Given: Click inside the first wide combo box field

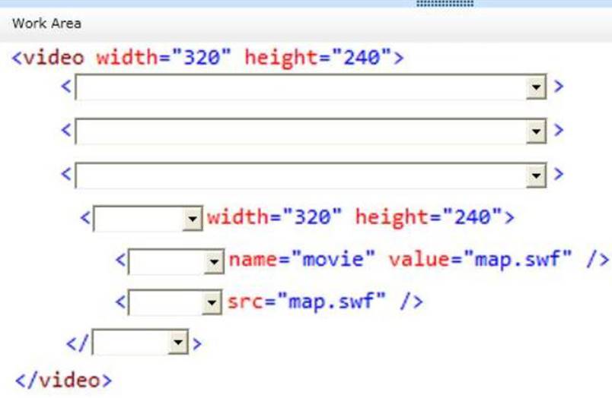Looking at the screenshot, I should coord(301,87).
